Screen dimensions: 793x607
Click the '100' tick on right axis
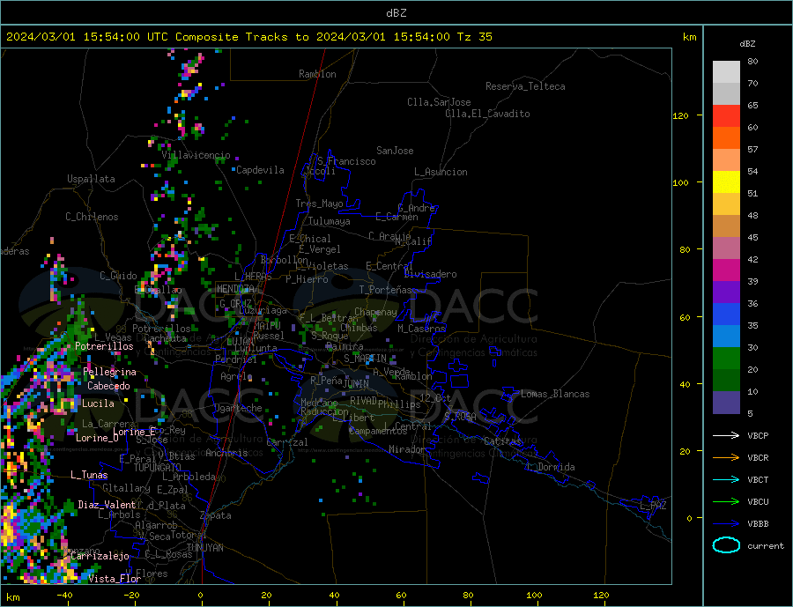click(x=680, y=182)
